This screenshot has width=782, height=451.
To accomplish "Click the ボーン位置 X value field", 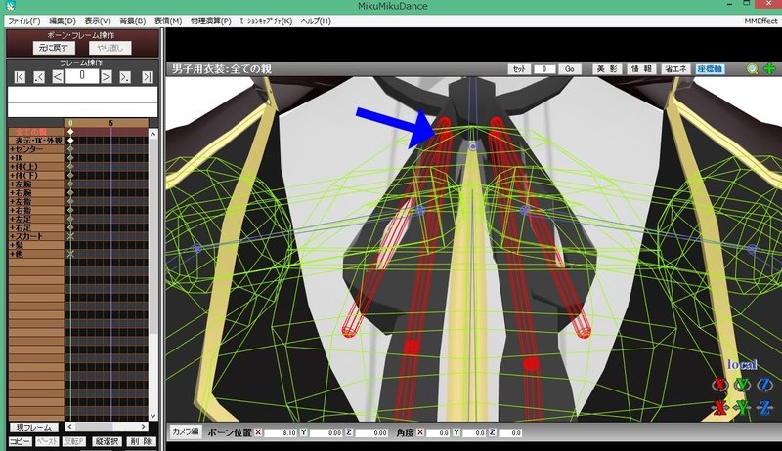I will pos(281,432).
